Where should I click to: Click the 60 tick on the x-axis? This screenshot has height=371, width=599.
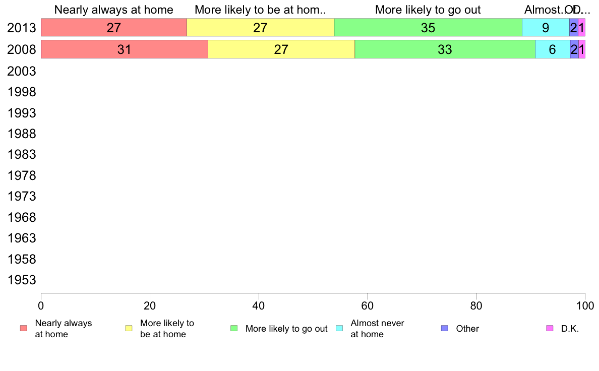point(368,305)
